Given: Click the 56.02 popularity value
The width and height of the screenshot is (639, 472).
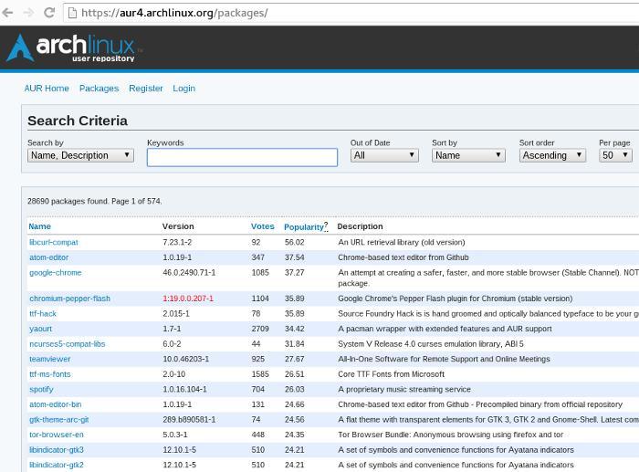Looking at the screenshot, I should 294,242.
